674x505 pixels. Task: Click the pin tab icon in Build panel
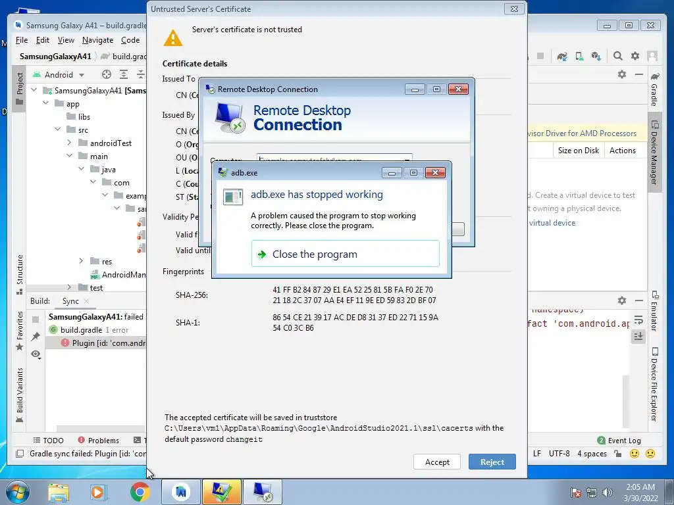point(36,337)
